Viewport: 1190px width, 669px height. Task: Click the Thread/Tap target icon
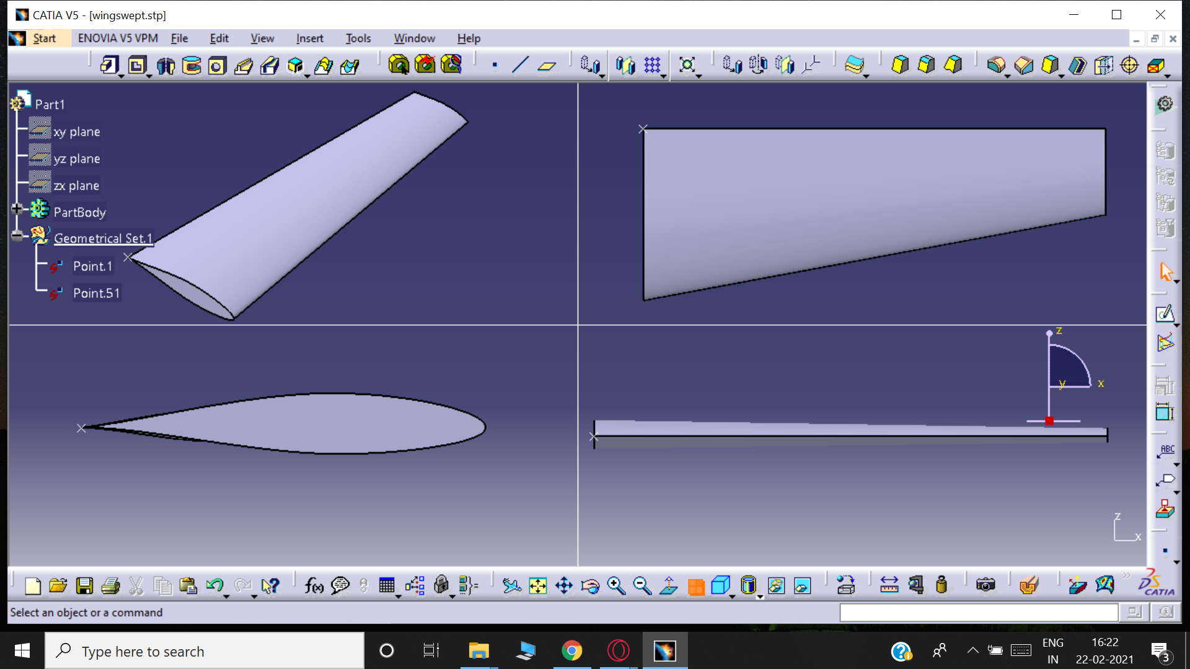(1129, 65)
